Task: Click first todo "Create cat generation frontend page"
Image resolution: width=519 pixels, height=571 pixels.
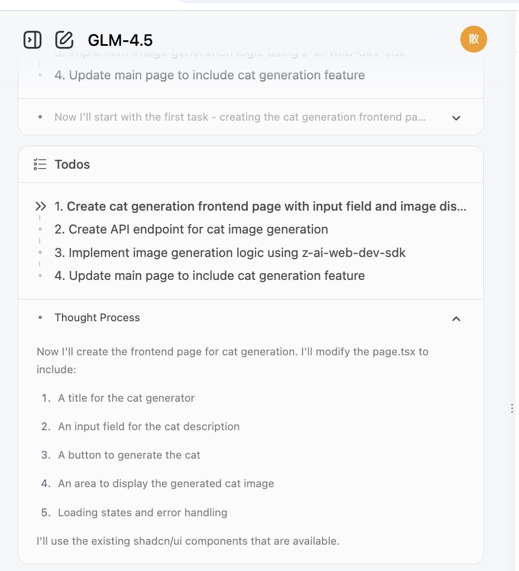Action: click(x=260, y=207)
